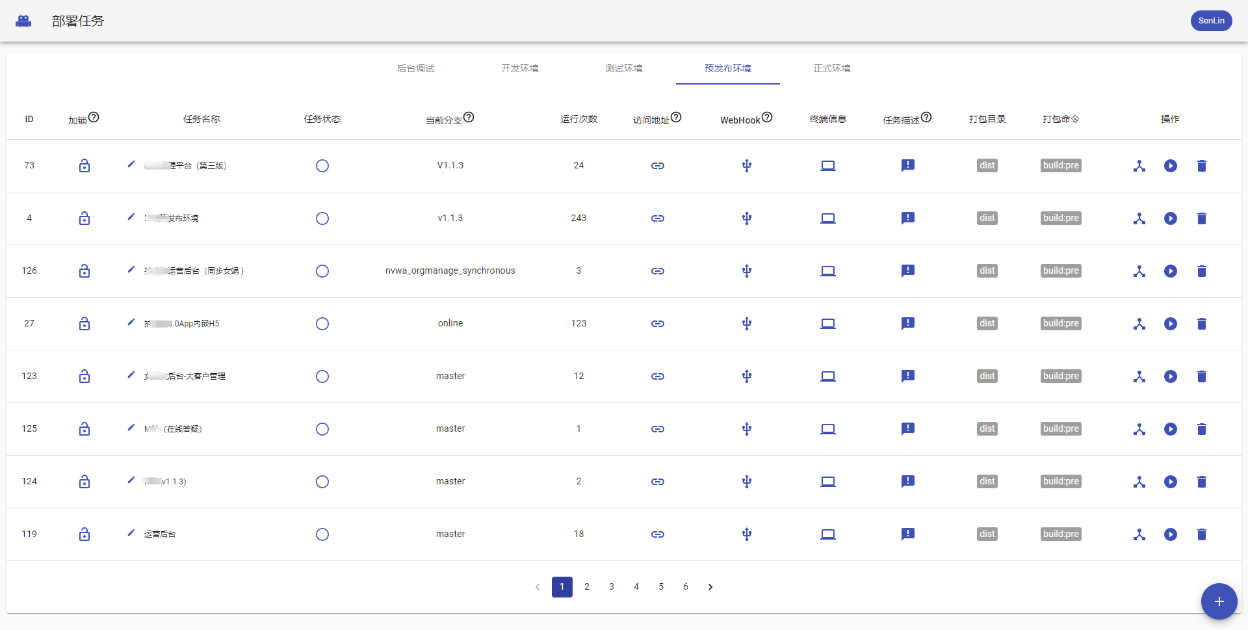View terminal info for task ID 73
This screenshot has width=1248, height=630.
[828, 166]
